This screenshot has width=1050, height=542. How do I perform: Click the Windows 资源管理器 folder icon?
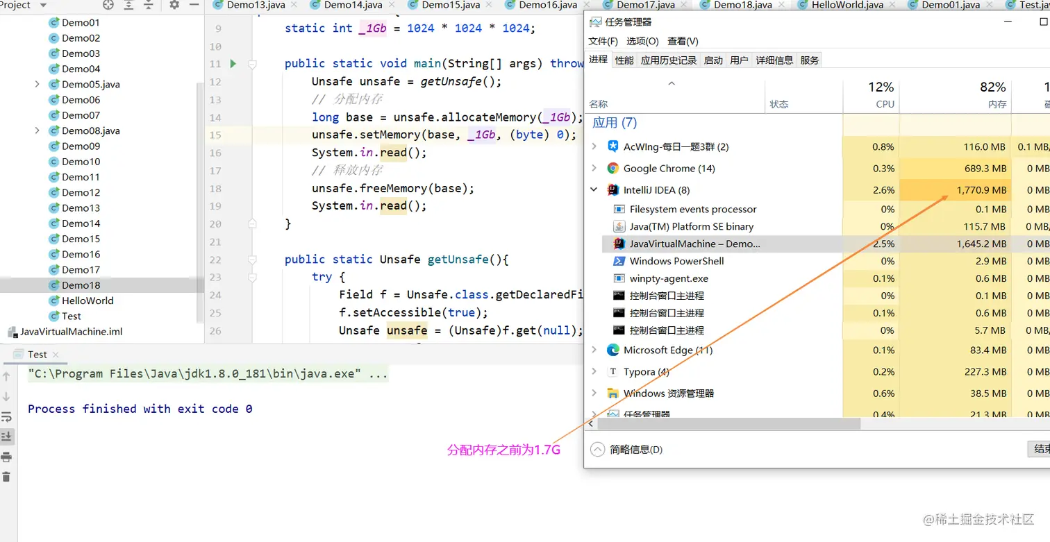coord(612,393)
